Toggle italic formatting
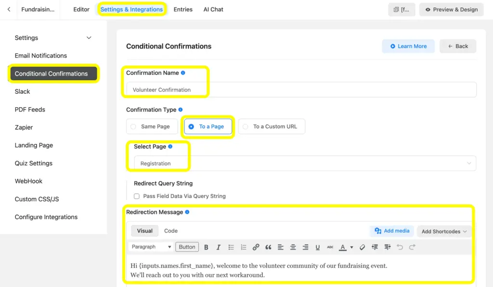This screenshot has width=493, height=287. [x=219, y=247]
